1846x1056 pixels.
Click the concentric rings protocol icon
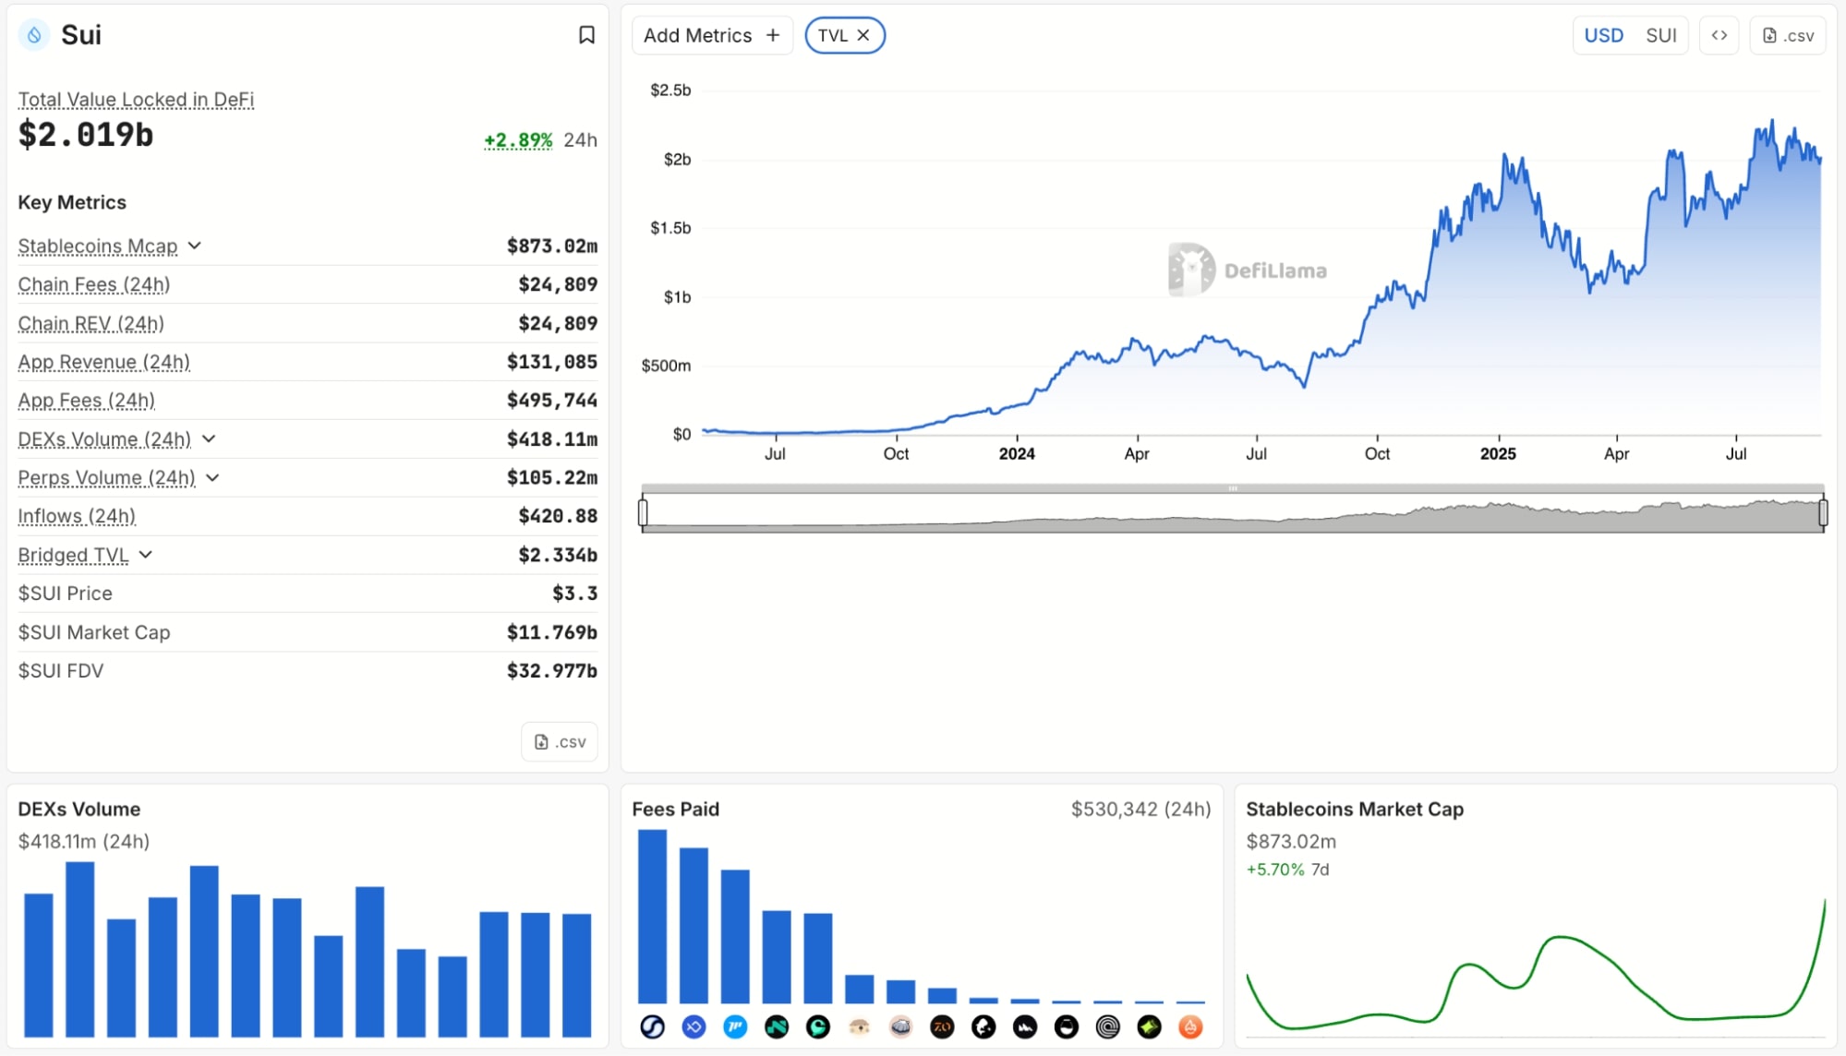(1107, 1026)
